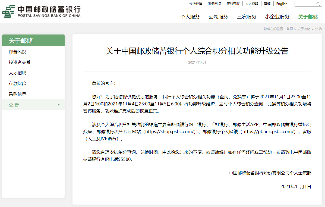This screenshot has height=207, width=325.
Task: Switch the site to English
Action: click(x=282, y=4)
